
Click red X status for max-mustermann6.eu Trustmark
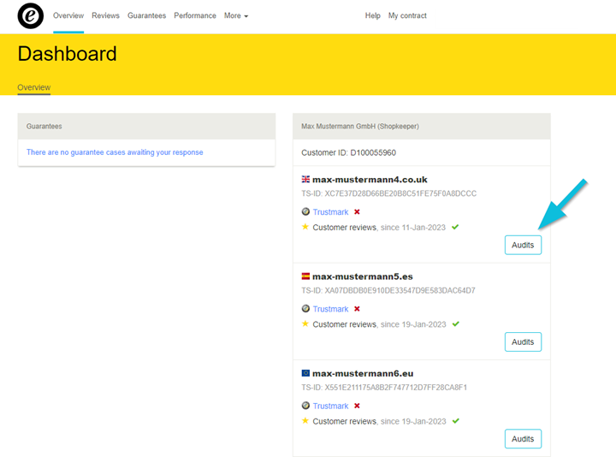(x=357, y=406)
